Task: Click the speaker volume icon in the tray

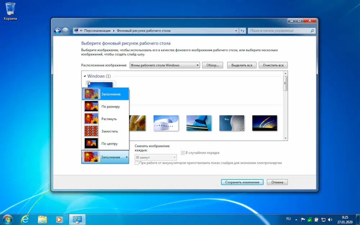Action: [x=330, y=219]
